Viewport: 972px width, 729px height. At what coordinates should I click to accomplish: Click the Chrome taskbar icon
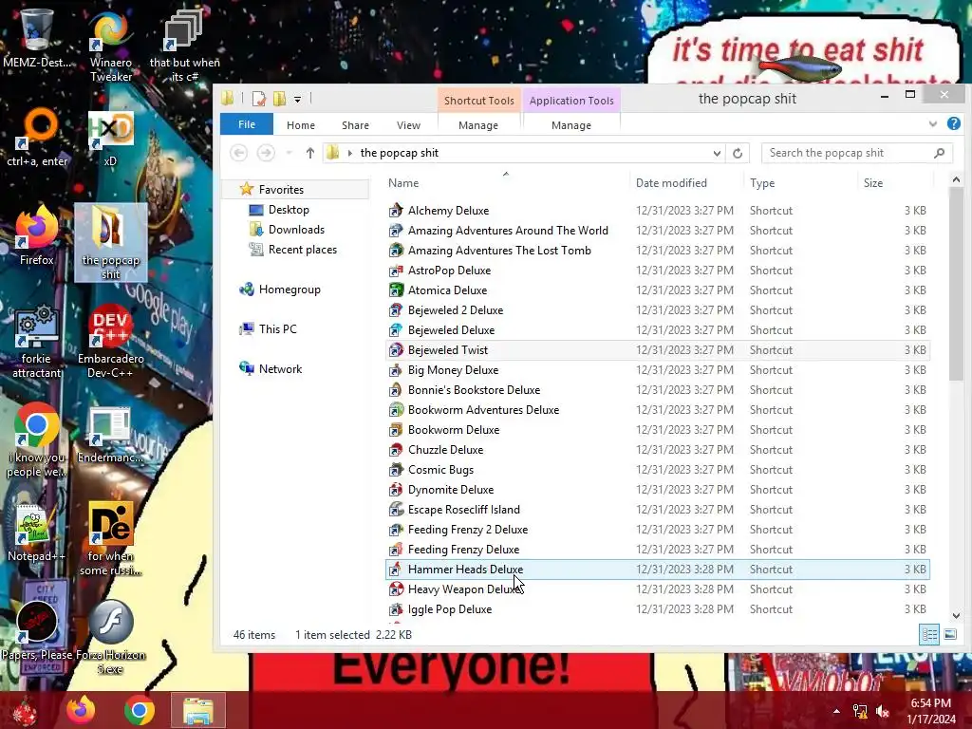click(x=140, y=710)
